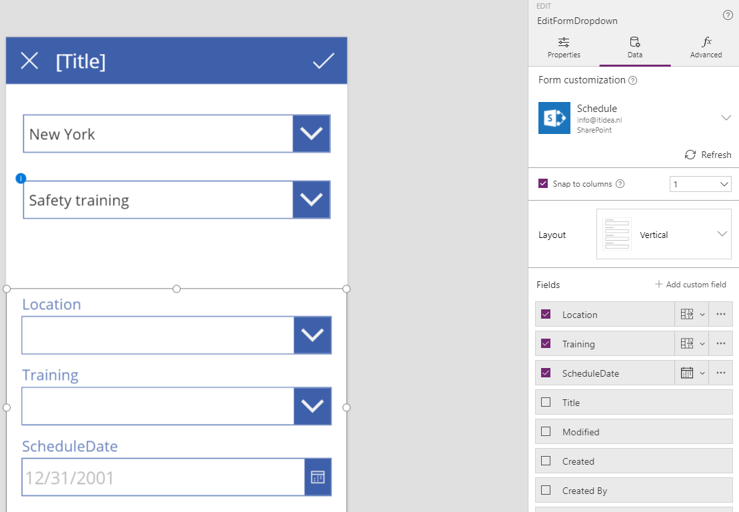The image size is (739, 512).
Task: Refresh the Schedule data source
Action: tap(708, 155)
